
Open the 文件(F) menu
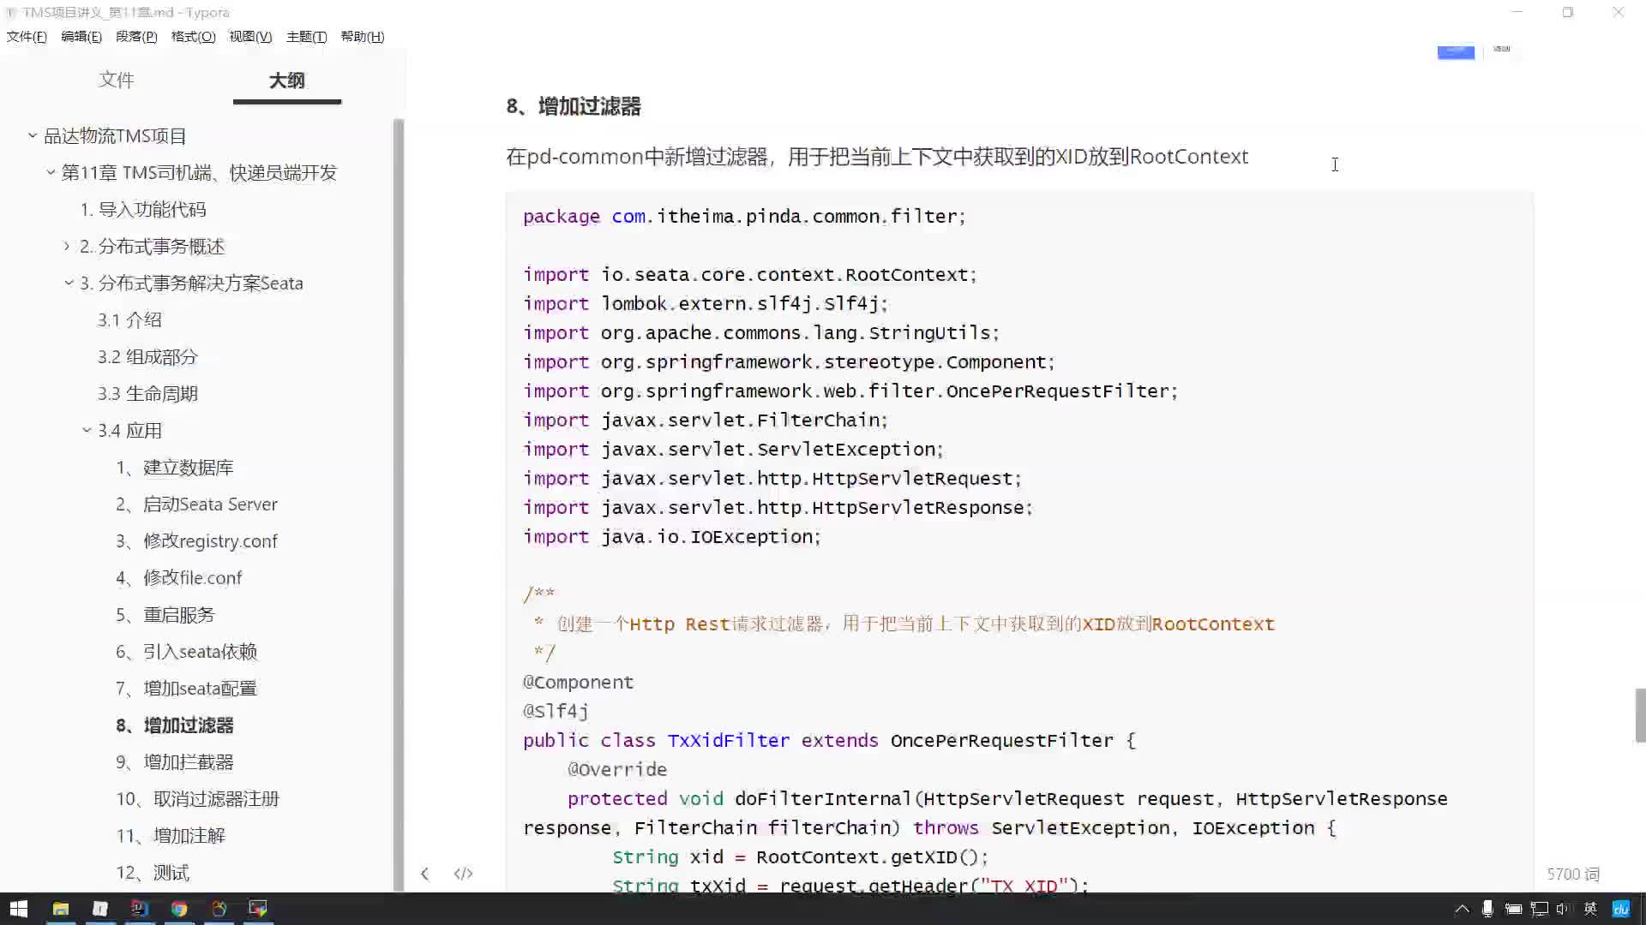[x=27, y=37]
